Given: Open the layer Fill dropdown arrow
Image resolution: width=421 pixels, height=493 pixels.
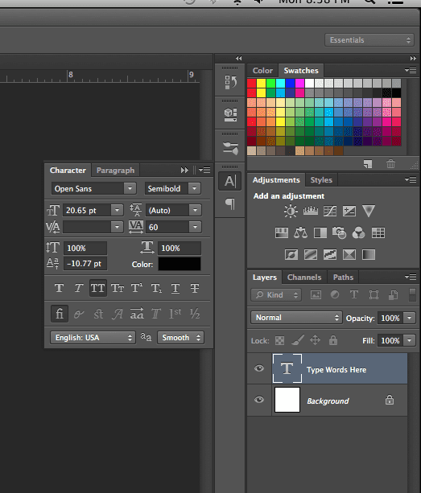Looking at the screenshot, I should click(x=410, y=340).
